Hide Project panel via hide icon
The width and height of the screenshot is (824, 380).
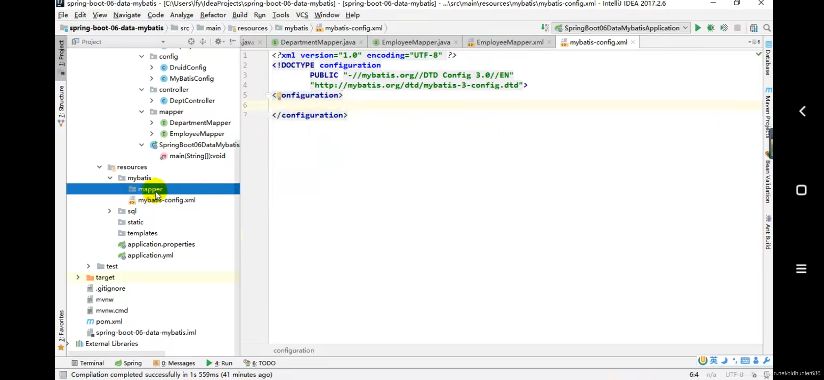[232, 42]
